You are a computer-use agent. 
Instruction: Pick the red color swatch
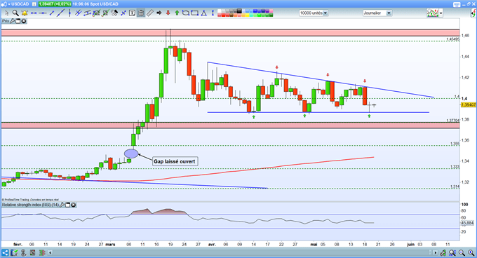[x=223, y=15]
